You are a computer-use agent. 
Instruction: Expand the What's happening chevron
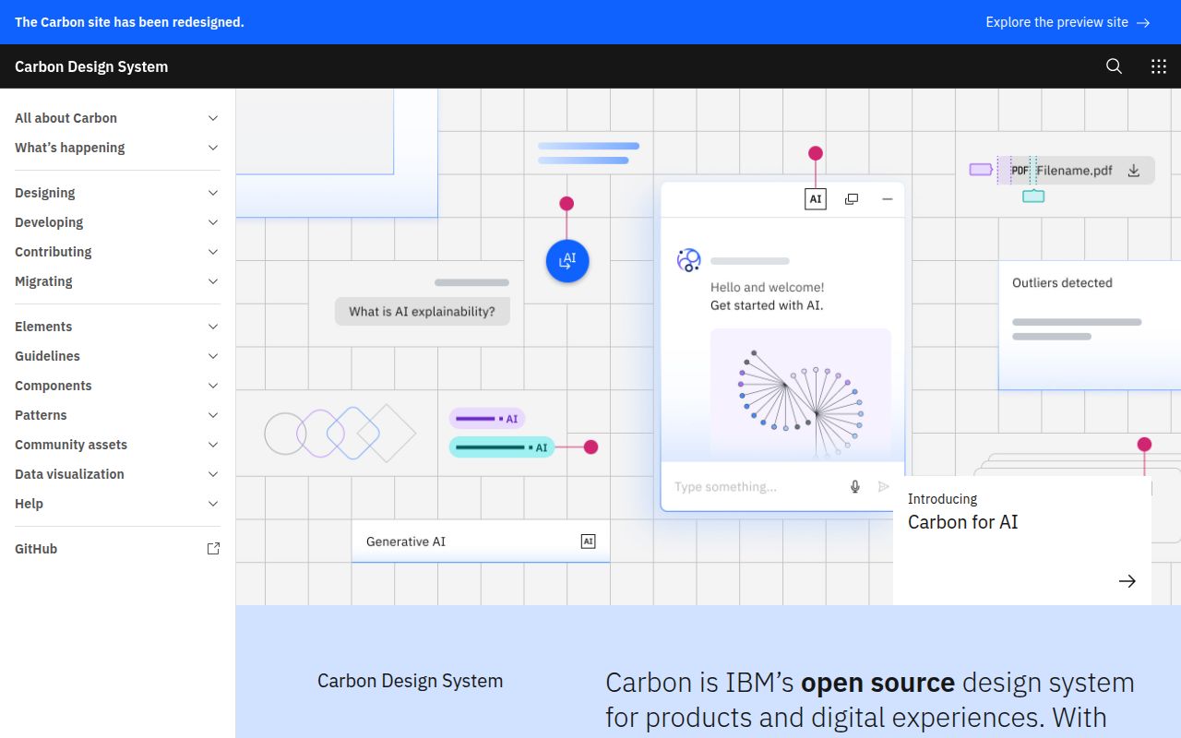[213, 148]
